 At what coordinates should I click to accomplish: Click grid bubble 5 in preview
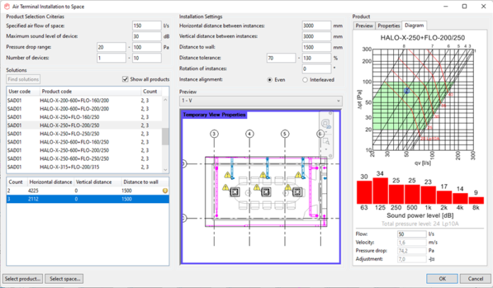[285, 134]
